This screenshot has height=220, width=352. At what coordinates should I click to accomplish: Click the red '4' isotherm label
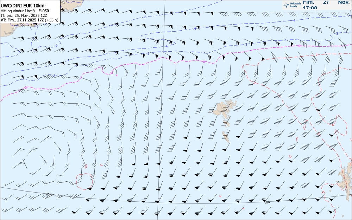click(x=333, y=125)
